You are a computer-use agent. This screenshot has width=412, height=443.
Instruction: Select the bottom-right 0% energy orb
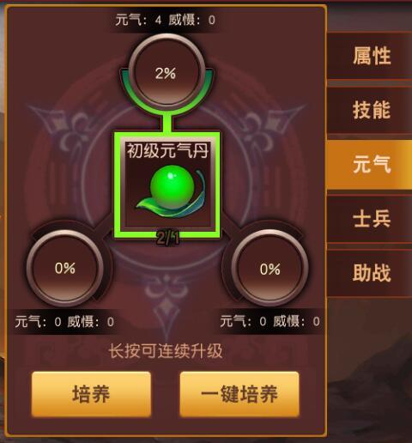270,268
